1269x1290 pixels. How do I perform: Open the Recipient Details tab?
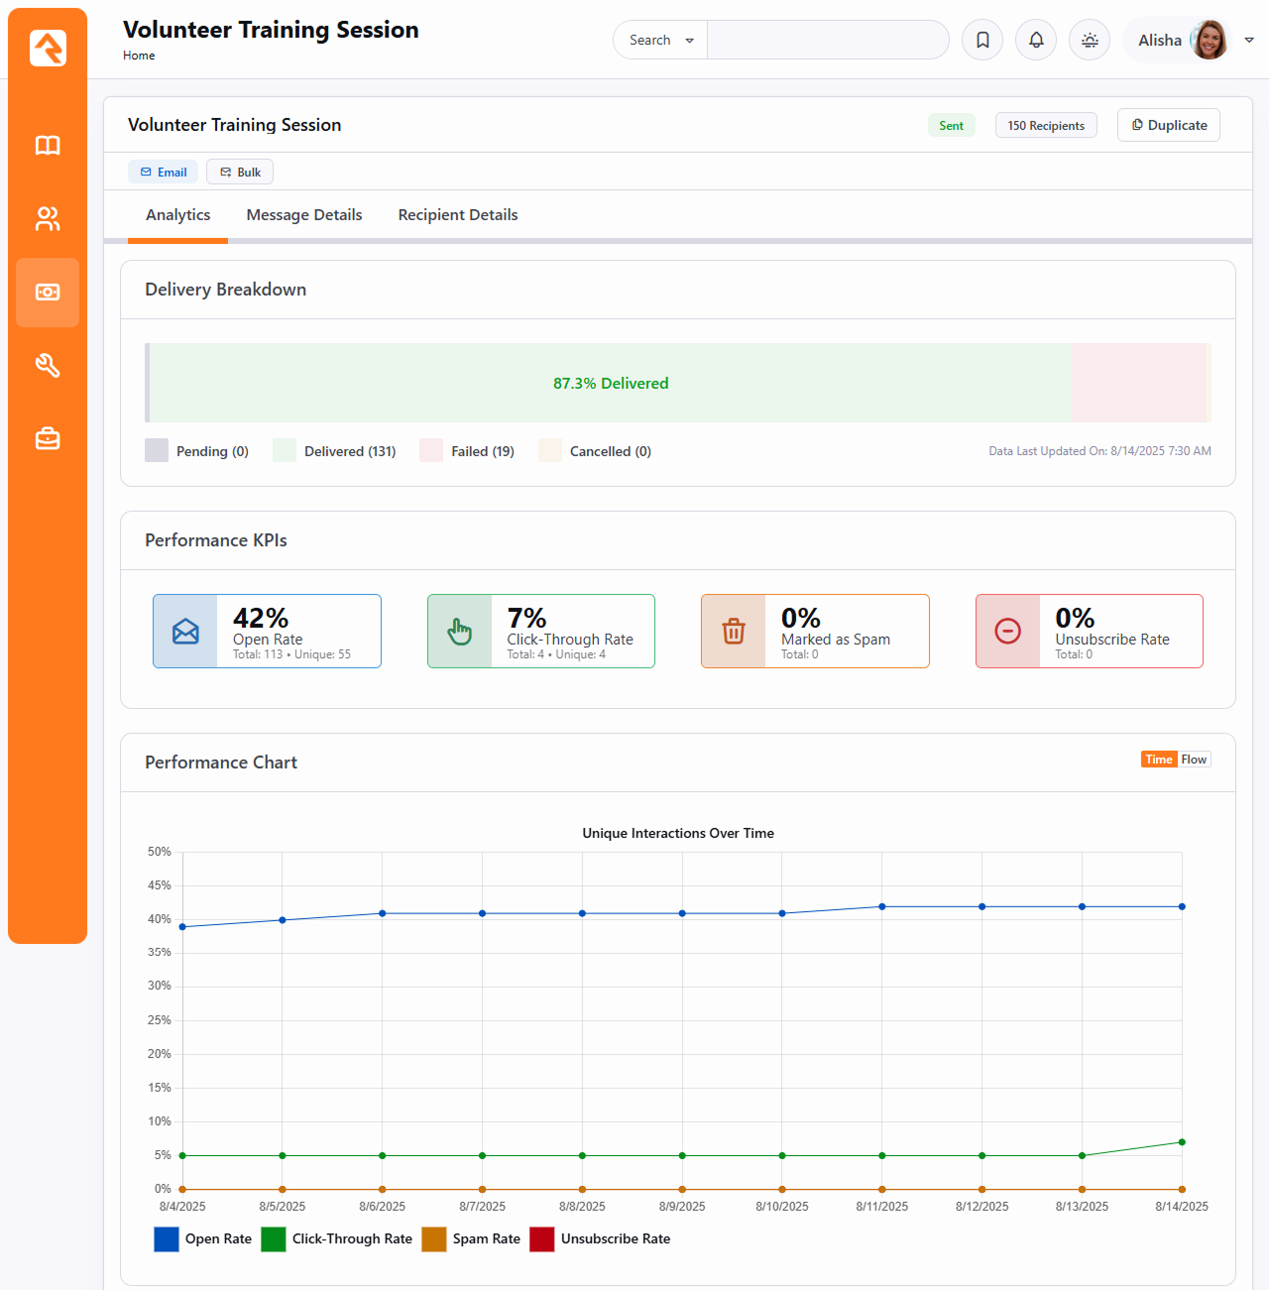[x=458, y=215]
